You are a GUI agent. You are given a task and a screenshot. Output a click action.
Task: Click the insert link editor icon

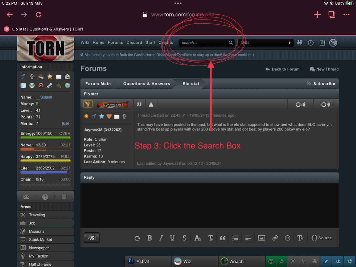275,238
